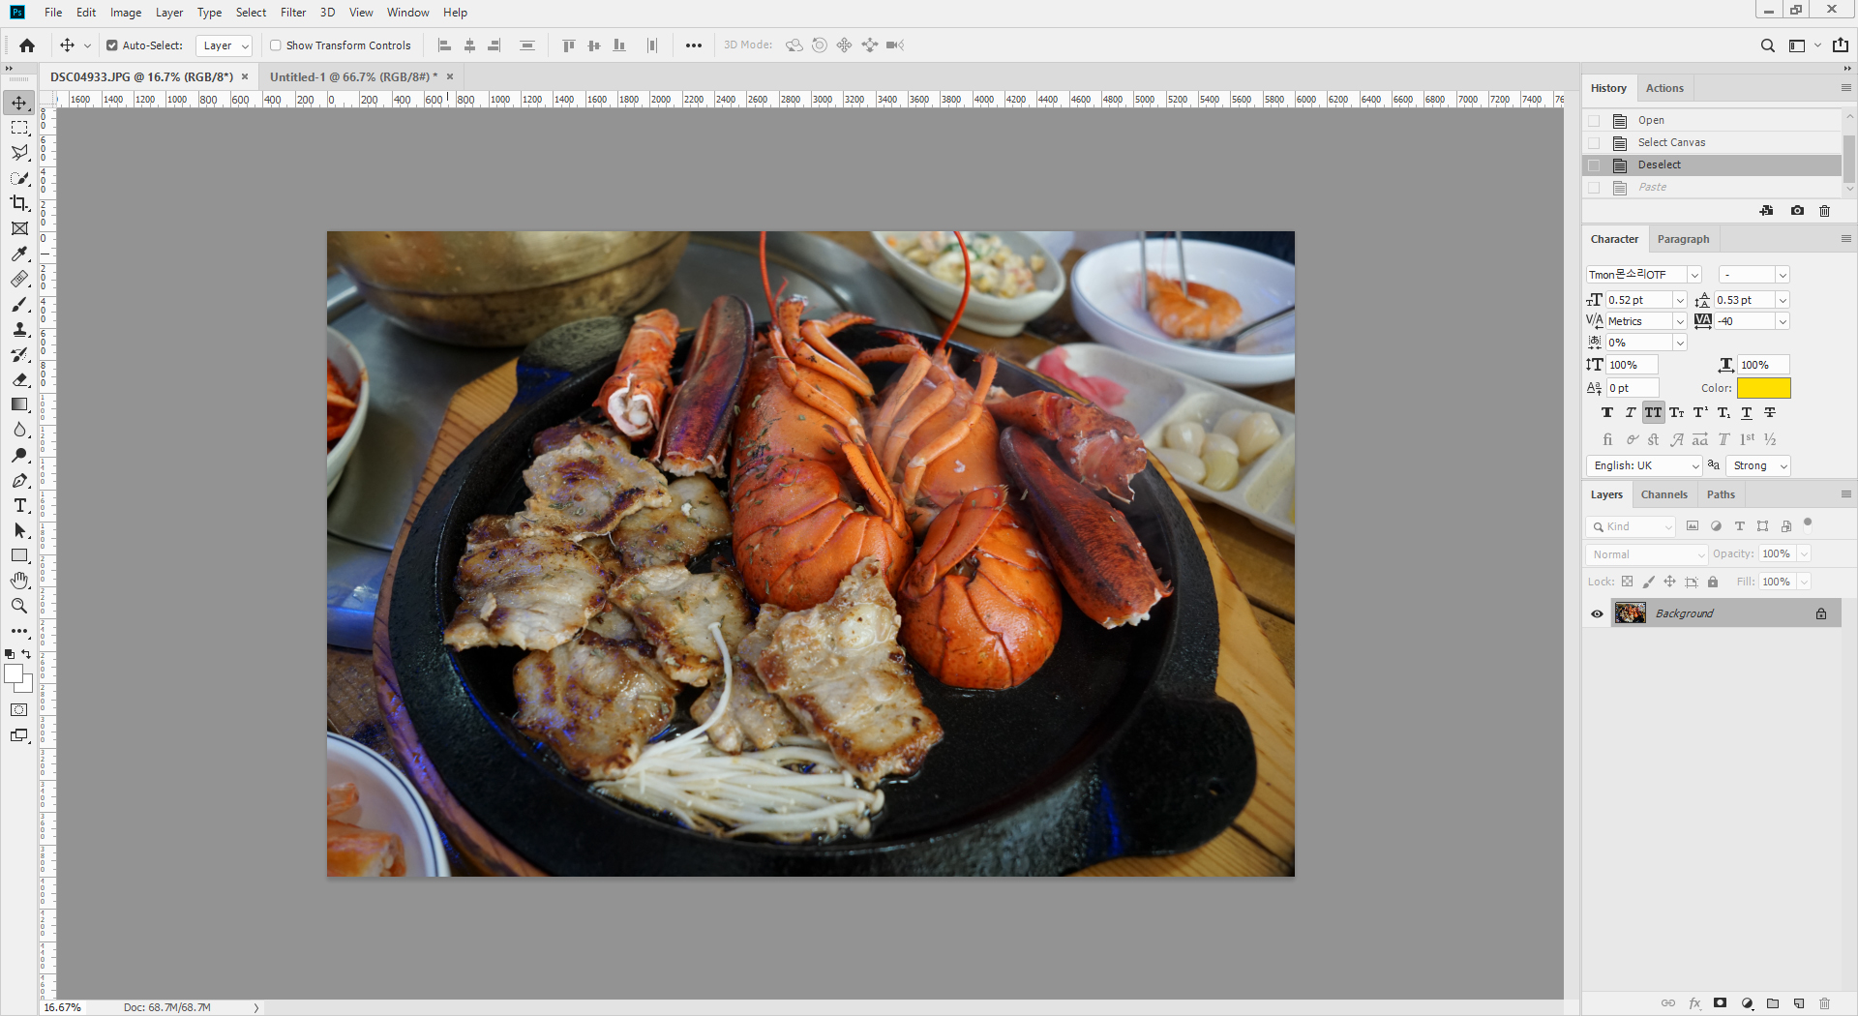1858x1016 pixels.
Task: Enable Show Transform Controls checkbox
Action: [276, 45]
